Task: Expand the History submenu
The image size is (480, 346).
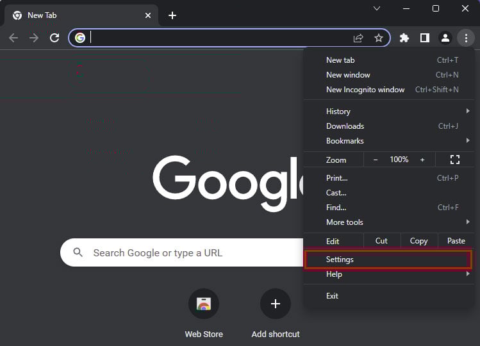Action: [x=389, y=111]
